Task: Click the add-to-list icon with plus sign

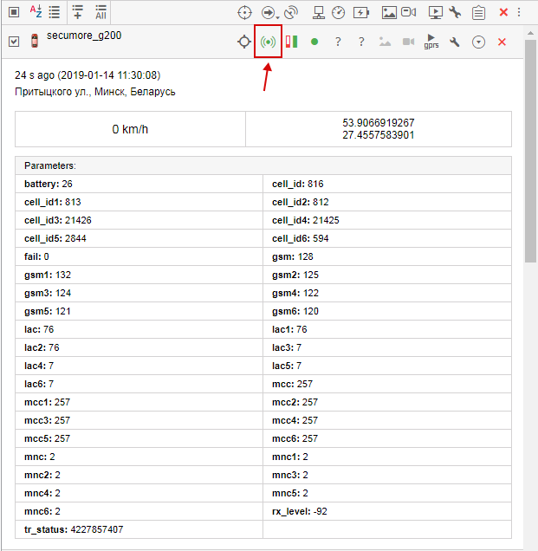Action: pos(77,12)
